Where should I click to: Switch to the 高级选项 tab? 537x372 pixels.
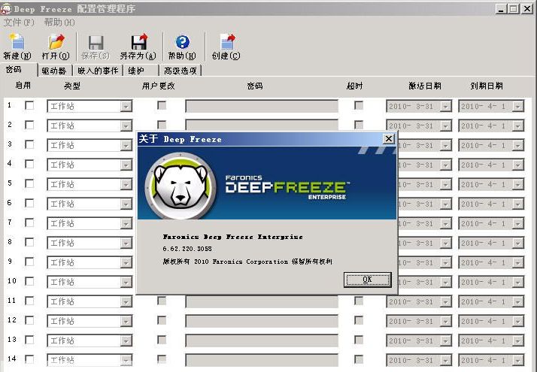tap(181, 71)
